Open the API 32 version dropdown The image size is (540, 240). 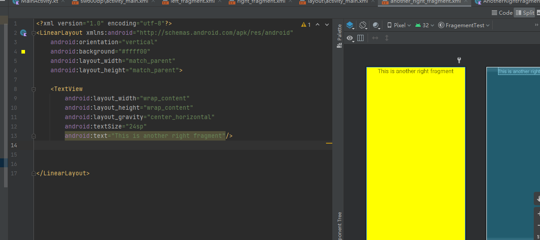pyautogui.click(x=425, y=25)
